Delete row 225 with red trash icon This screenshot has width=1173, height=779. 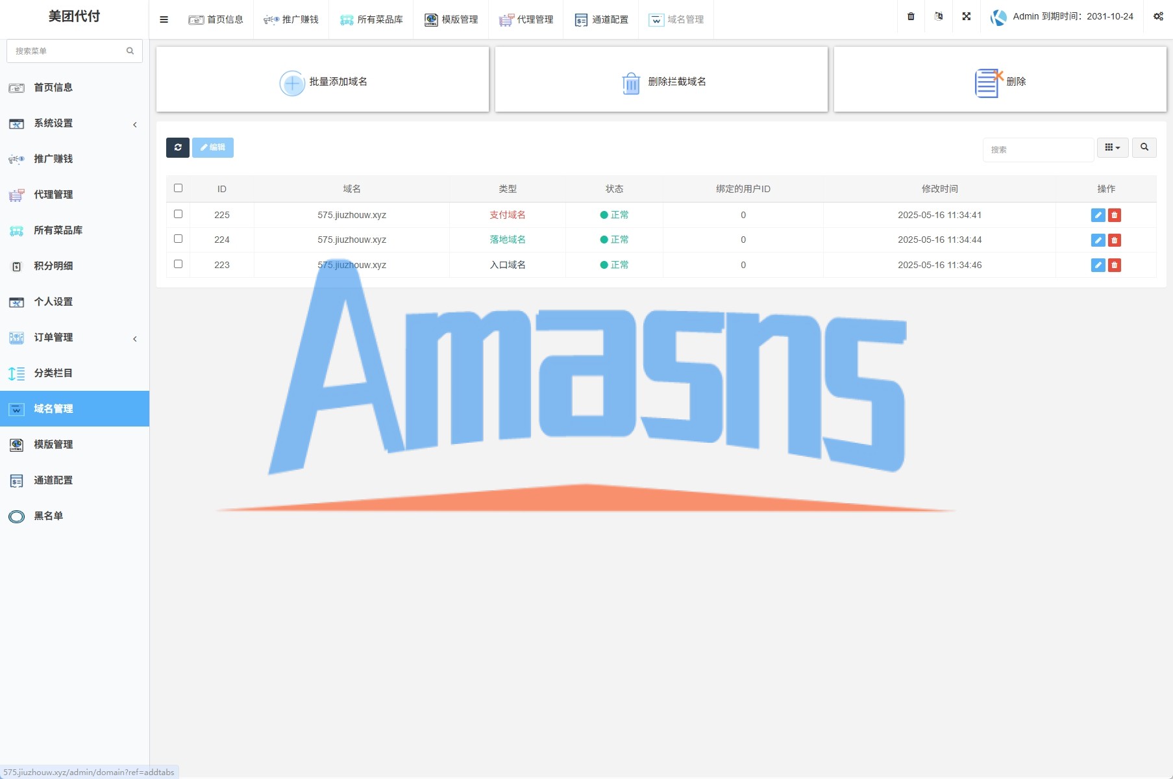click(x=1115, y=215)
